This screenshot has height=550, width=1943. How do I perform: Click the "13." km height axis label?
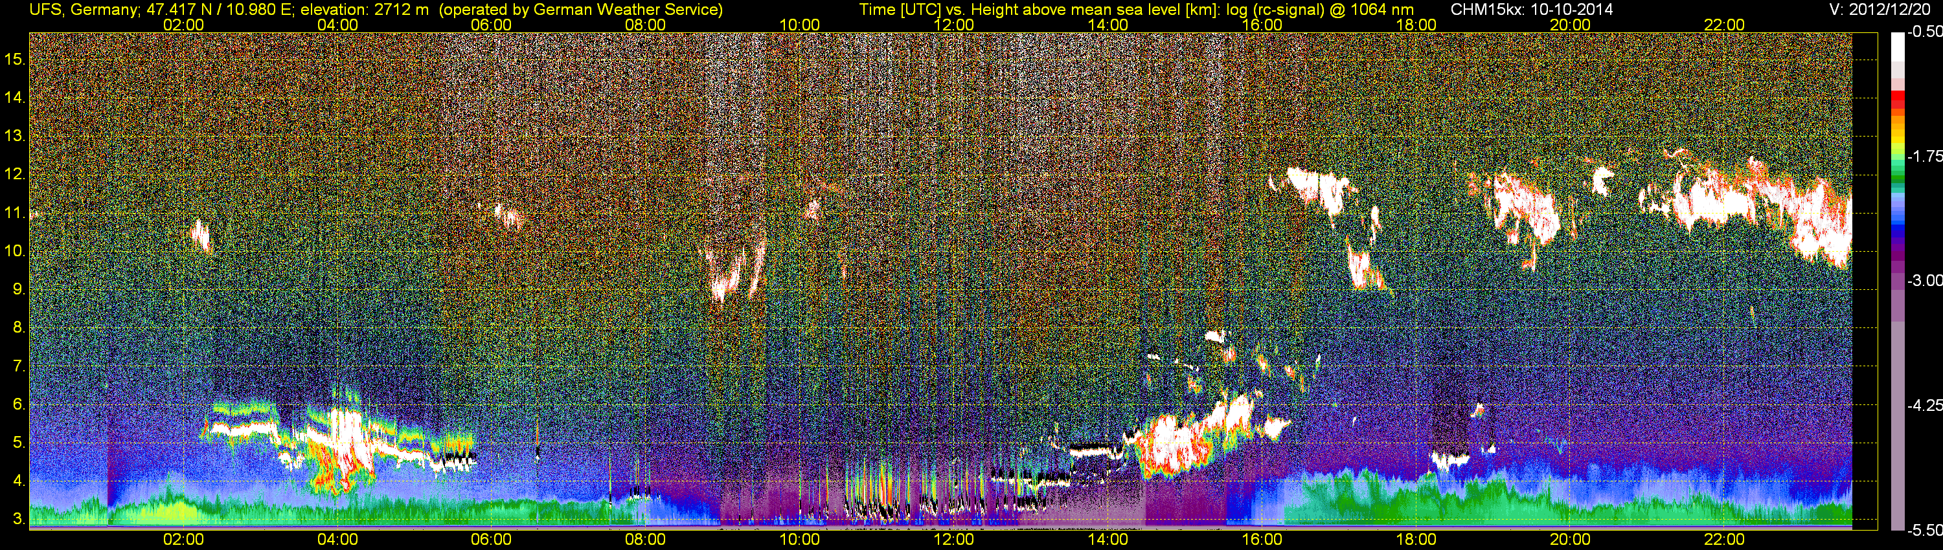click(x=14, y=136)
